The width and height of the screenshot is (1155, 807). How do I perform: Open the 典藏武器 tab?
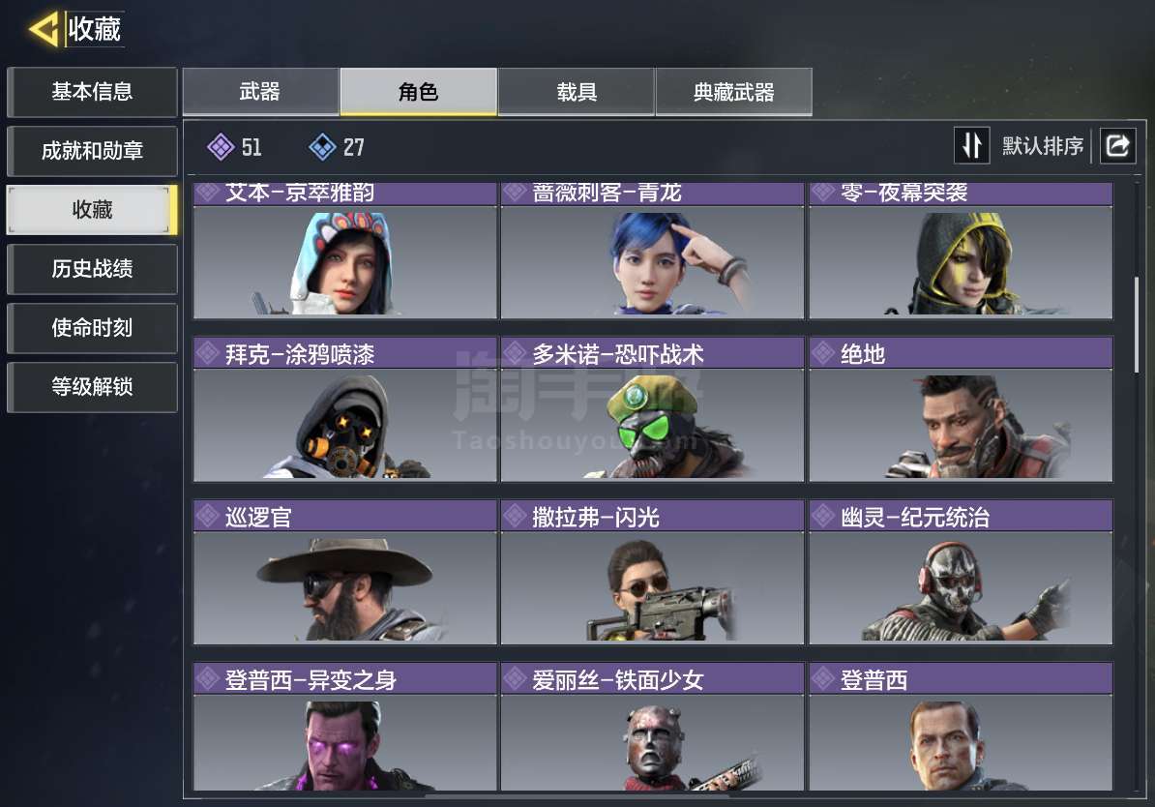click(x=733, y=92)
